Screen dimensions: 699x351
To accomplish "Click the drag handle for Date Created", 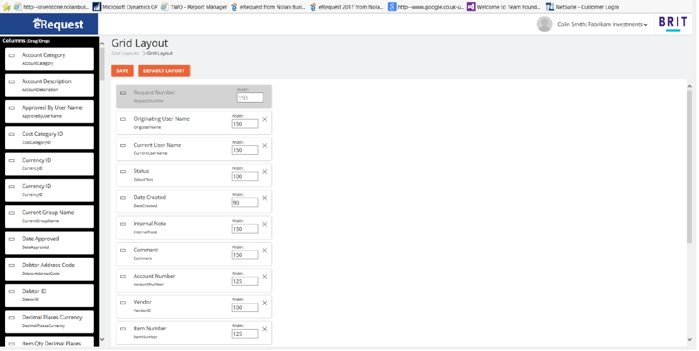I will point(123,198).
